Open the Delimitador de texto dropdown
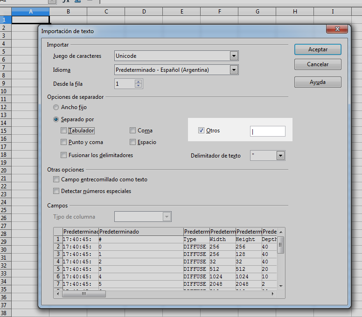The width and height of the screenshot is (362, 317). click(x=280, y=156)
